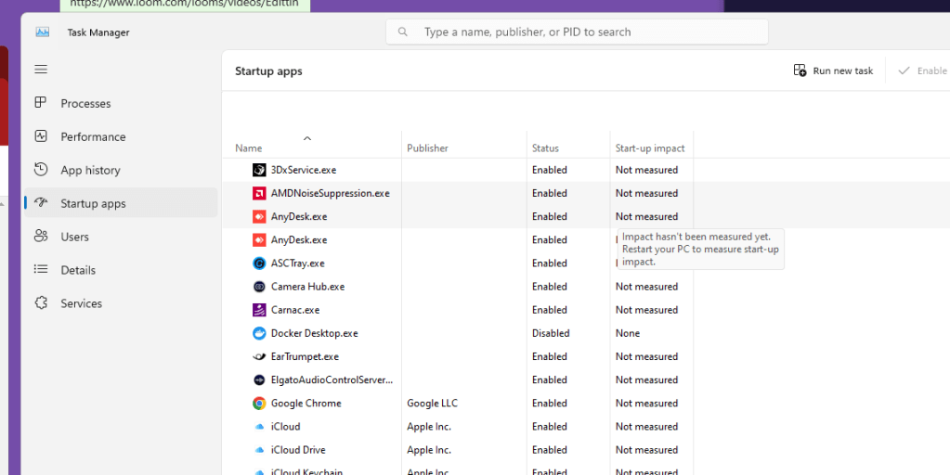This screenshot has height=475, width=950.
Task: Click the Performance graph icon
Action: 41,136
